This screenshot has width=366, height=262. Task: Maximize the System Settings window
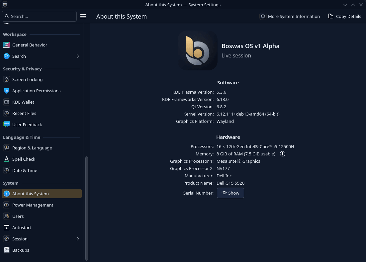[353, 5]
